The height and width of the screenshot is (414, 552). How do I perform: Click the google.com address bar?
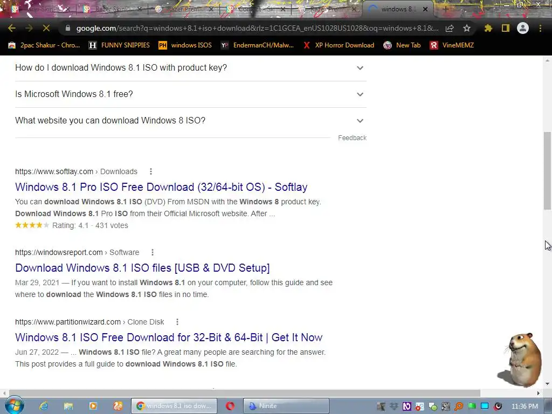click(257, 28)
